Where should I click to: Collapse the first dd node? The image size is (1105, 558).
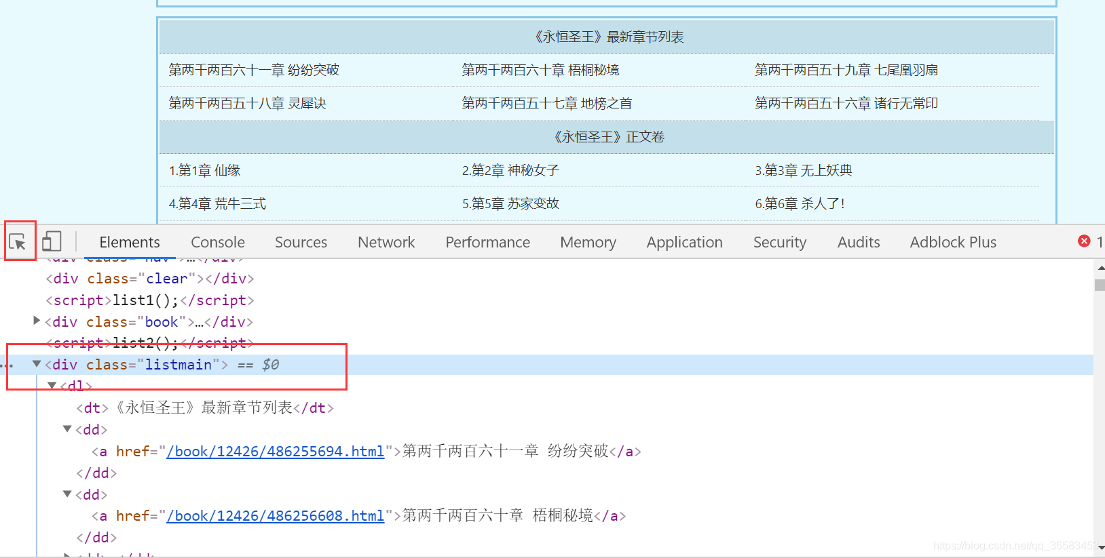(x=67, y=429)
